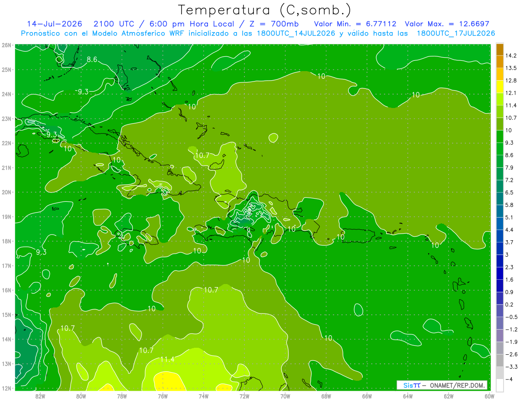Click the legend value "0.9"
Image resolution: width=520 pixels, height=402 pixels.
[x=510, y=292]
